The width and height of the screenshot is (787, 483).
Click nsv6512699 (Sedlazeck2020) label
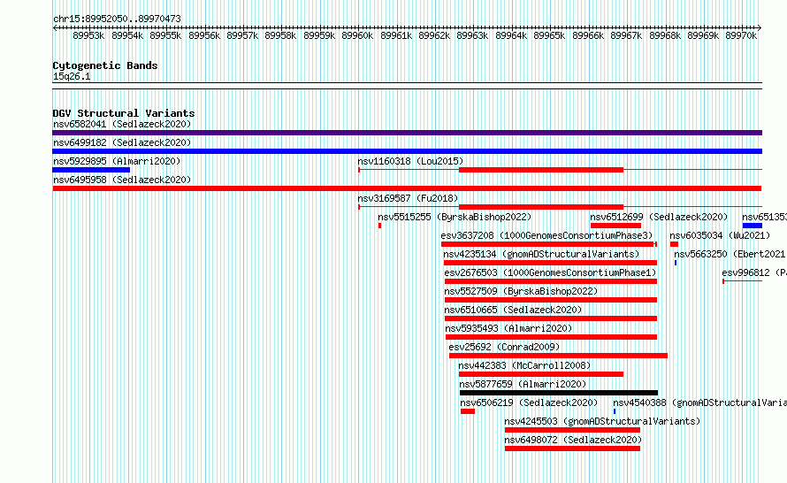[659, 217]
